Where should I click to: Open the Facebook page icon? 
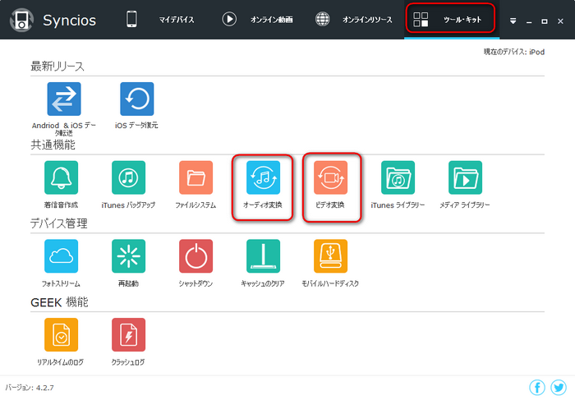pos(537,387)
